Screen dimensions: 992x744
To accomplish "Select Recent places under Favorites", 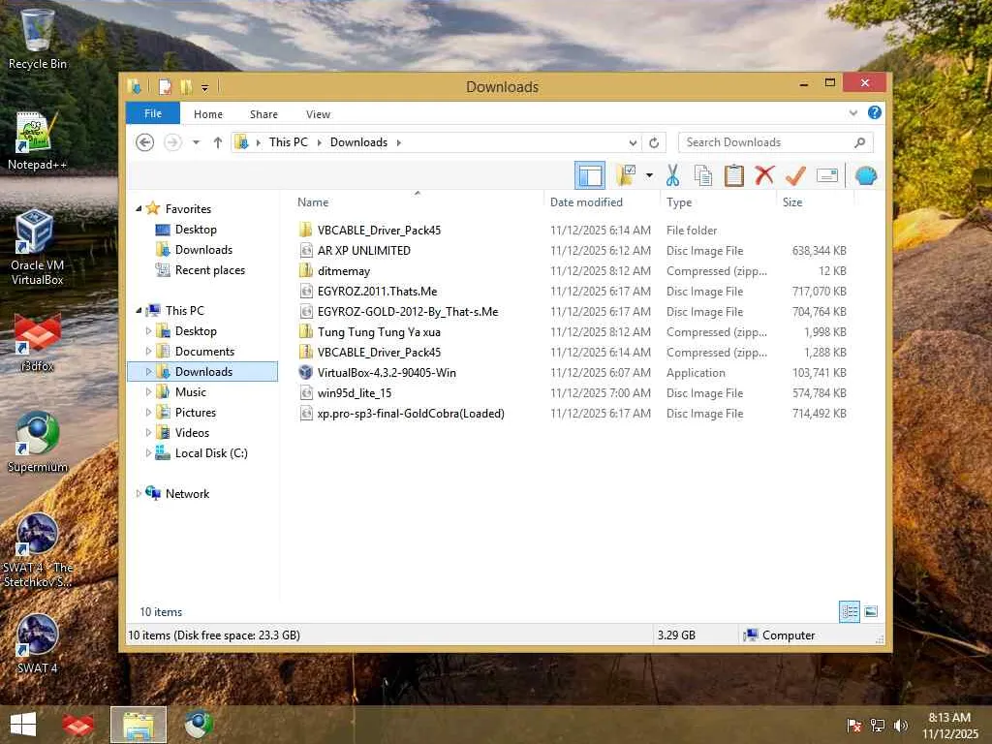I will (x=209, y=270).
